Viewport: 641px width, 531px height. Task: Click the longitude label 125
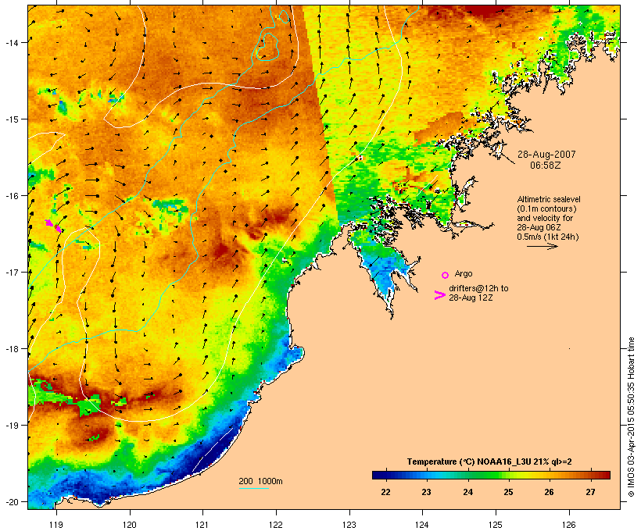[496, 525]
